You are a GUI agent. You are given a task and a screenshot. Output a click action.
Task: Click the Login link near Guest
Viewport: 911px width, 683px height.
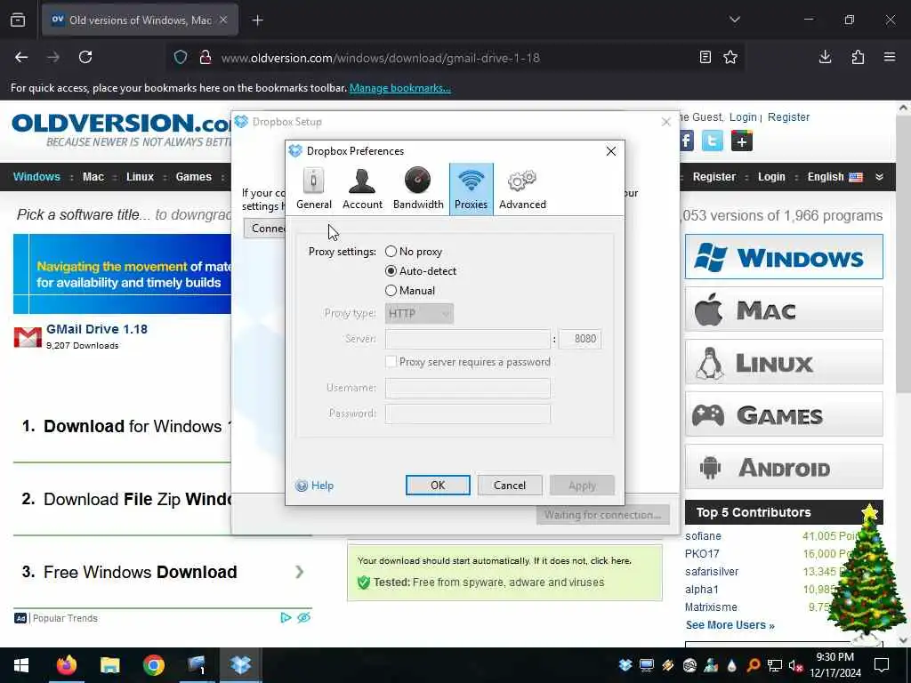[x=743, y=117]
